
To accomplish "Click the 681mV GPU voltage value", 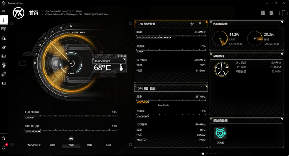I will 201,135.
